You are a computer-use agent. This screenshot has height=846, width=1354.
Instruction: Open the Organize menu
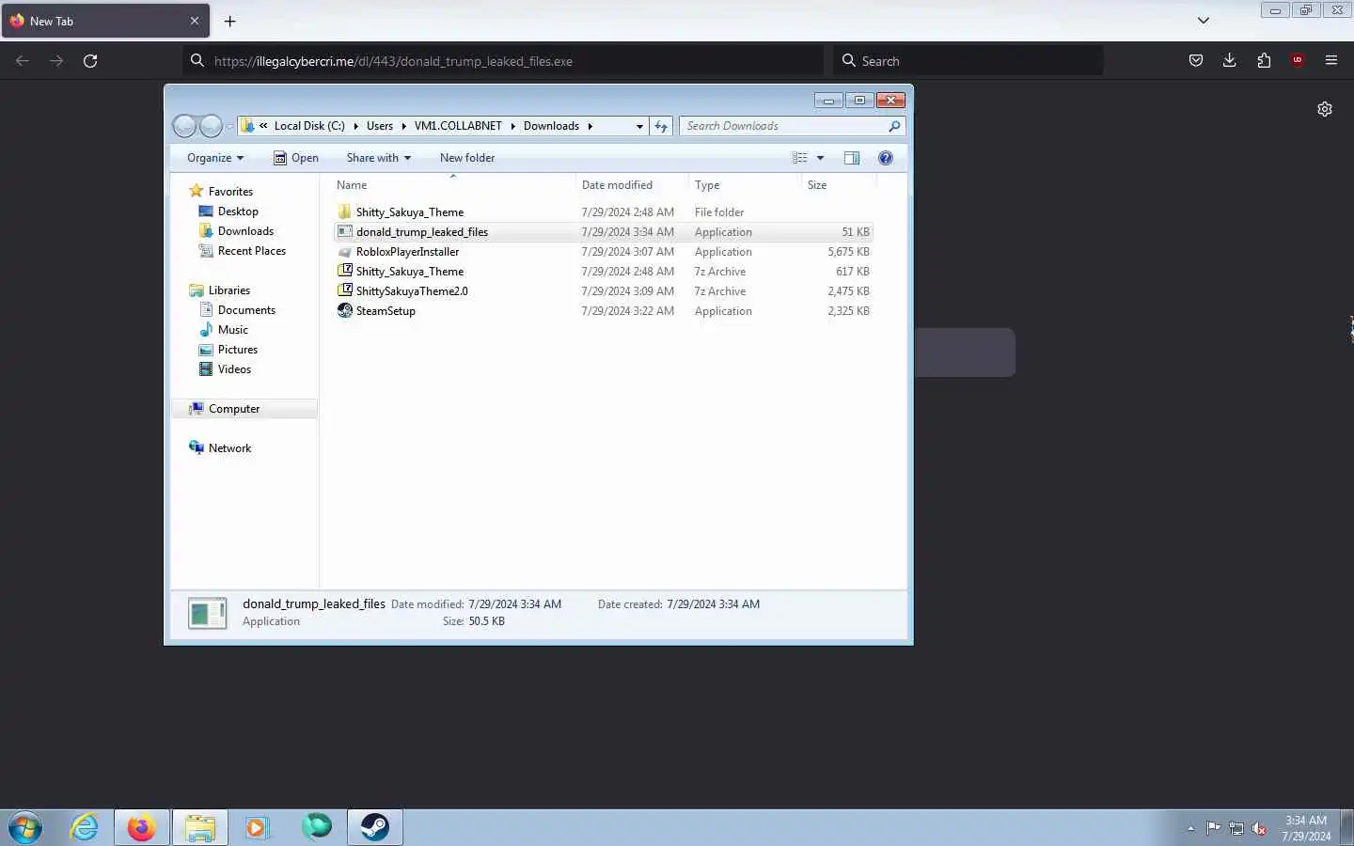point(215,158)
